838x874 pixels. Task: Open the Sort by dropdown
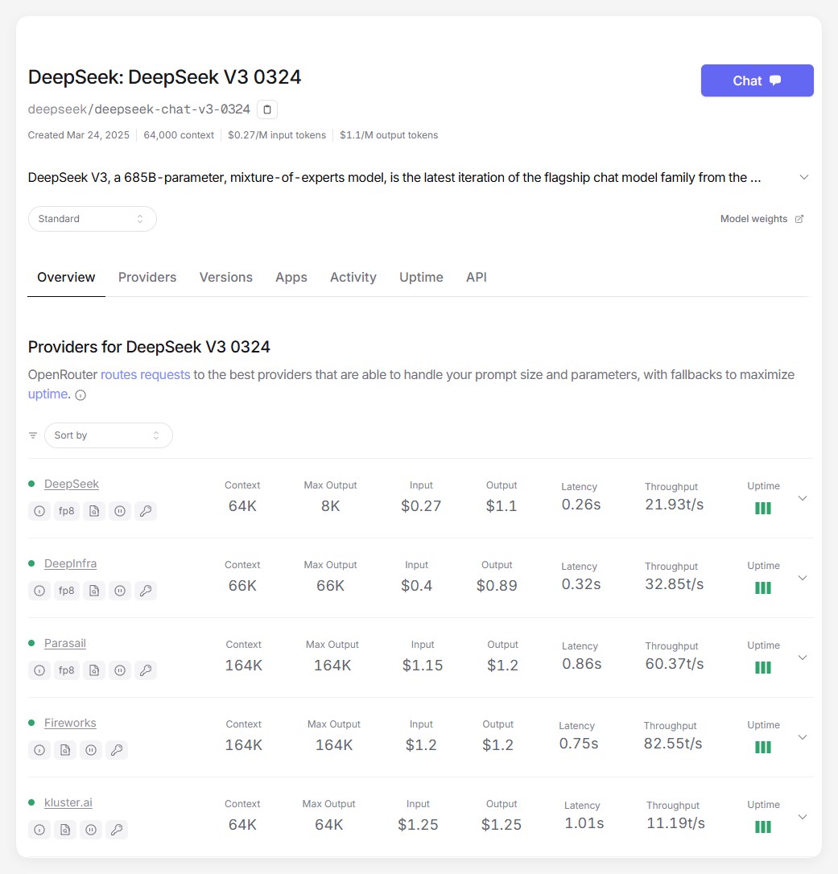pos(108,435)
